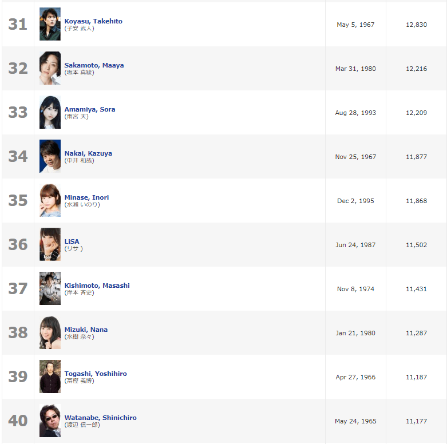Open Minase, Inori profile link

pyautogui.click(x=86, y=197)
